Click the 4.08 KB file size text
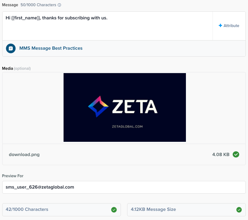This screenshot has width=248, height=220. coord(221,155)
